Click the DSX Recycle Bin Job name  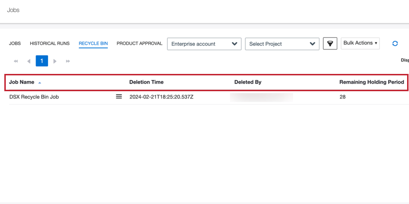[x=34, y=97]
